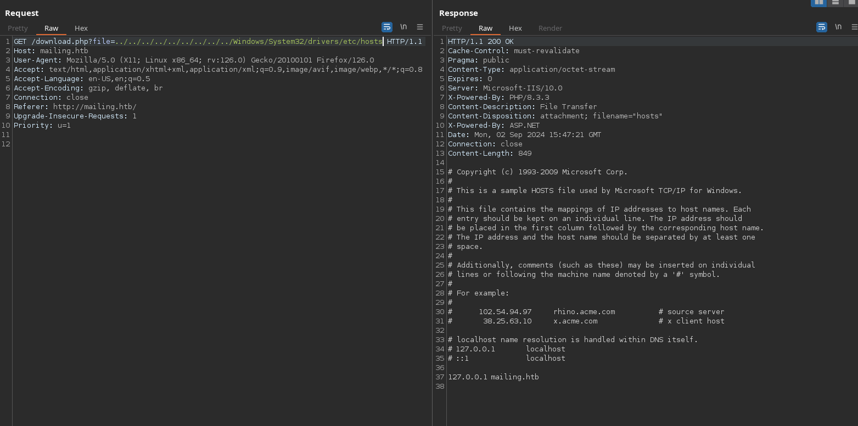Screen dimensions: 858x426
Task: Select the side-by-side layout icon
Action: pos(818,2)
